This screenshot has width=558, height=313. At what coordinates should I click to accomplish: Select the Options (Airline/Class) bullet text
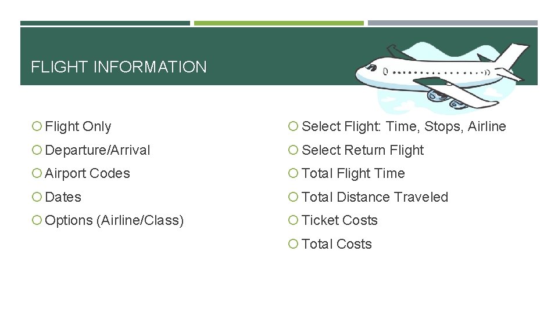click(114, 220)
